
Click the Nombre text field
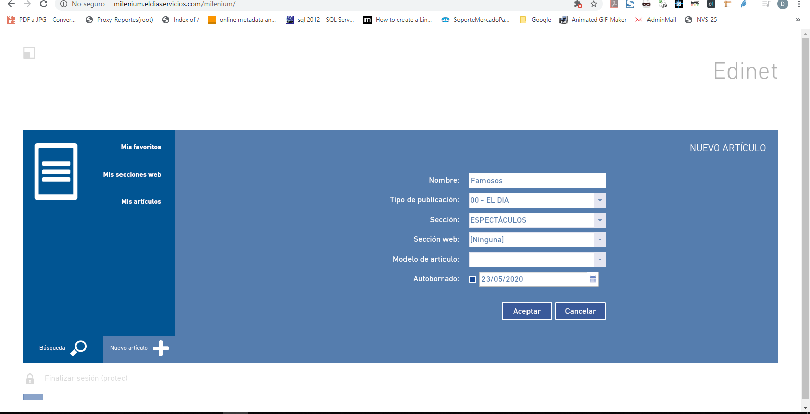click(x=537, y=181)
